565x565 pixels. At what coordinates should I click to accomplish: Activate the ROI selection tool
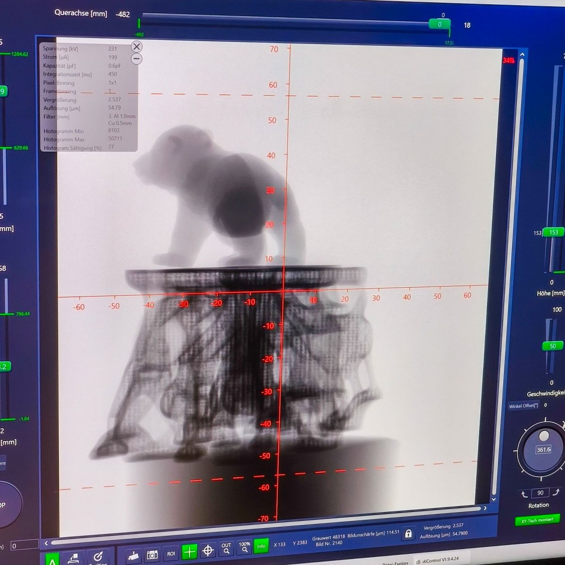(x=171, y=554)
